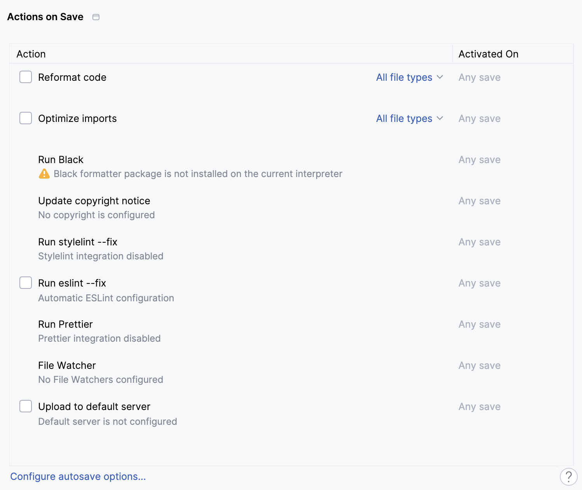
Task: Click the Action column header
Action: click(31, 54)
